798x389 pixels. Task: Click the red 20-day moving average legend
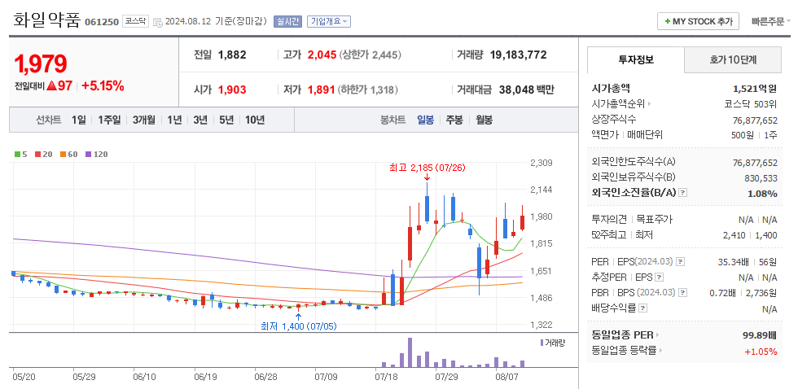pyautogui.click(x=43, y=154)
